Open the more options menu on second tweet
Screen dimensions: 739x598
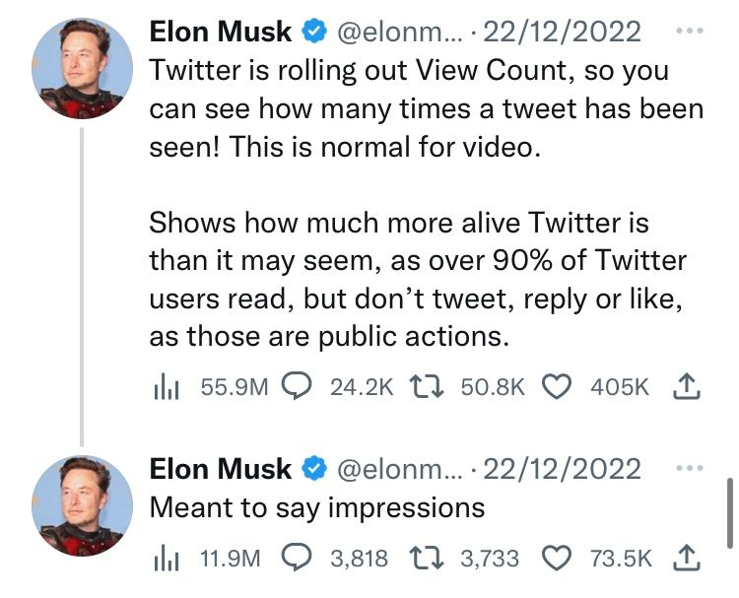coord(689,468)
